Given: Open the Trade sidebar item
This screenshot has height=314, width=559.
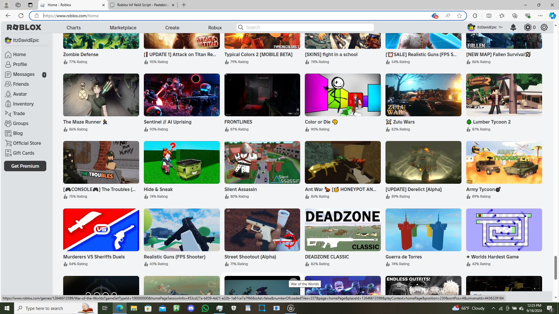Looking at the screenshot, I should pos(19,113).
